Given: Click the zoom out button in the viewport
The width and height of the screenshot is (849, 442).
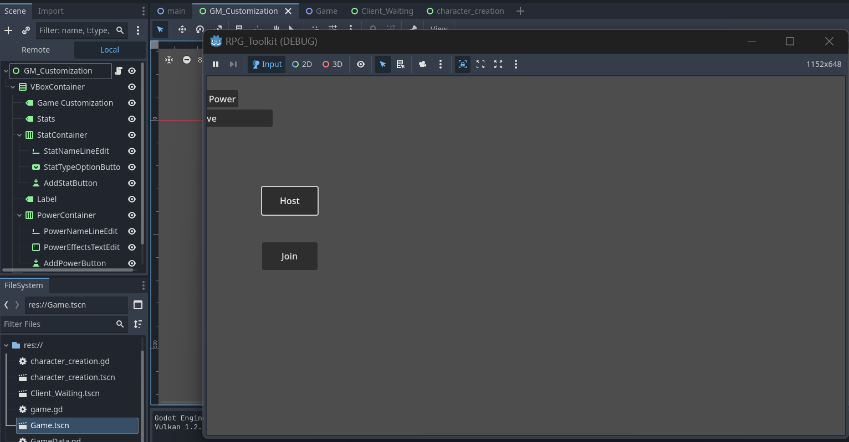Looking at the screenshot, I should (187, 60).
